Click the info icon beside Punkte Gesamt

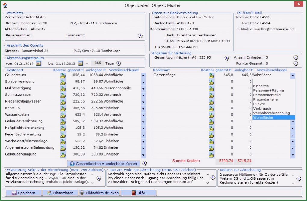[x=296, y=63]
